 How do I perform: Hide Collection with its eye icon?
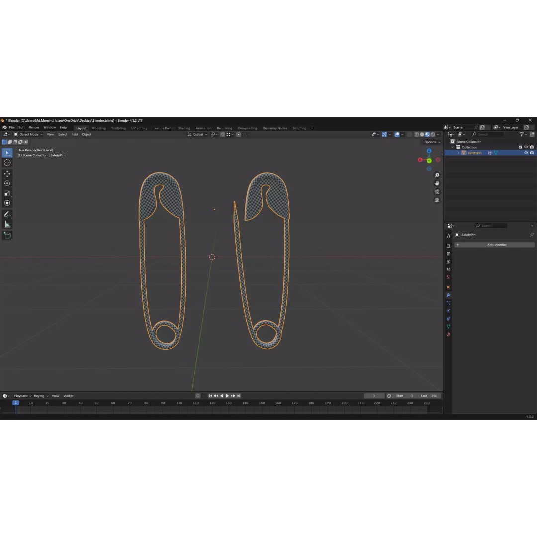pos(526,147)
